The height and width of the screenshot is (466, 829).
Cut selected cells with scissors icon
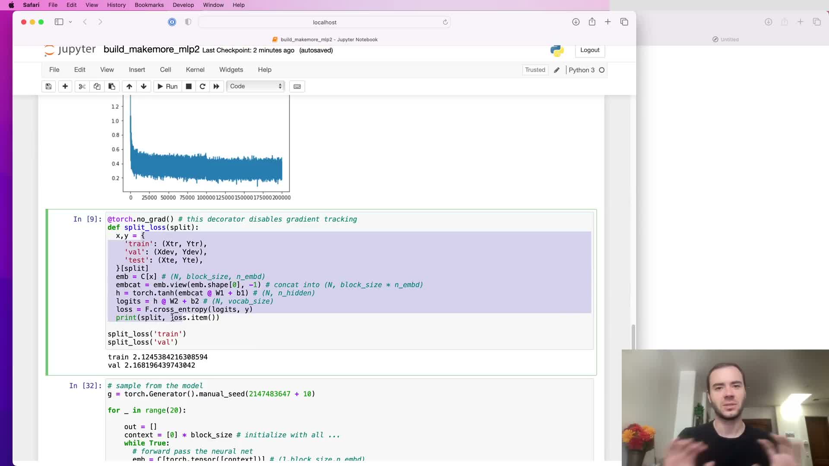82,86
